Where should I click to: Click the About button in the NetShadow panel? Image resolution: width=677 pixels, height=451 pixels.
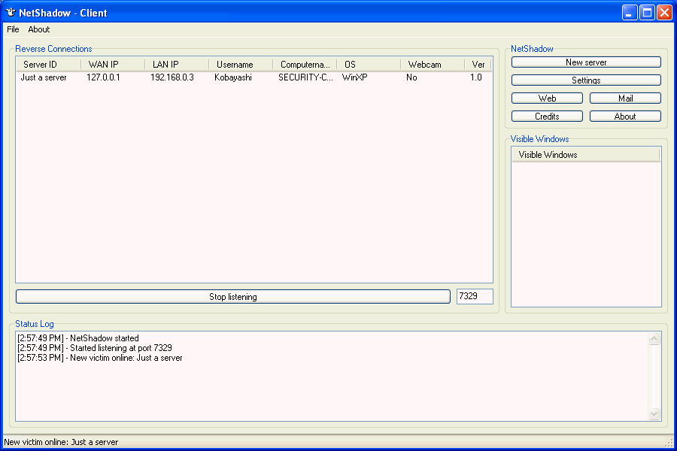pyautogui.click(x=625, y=116)
